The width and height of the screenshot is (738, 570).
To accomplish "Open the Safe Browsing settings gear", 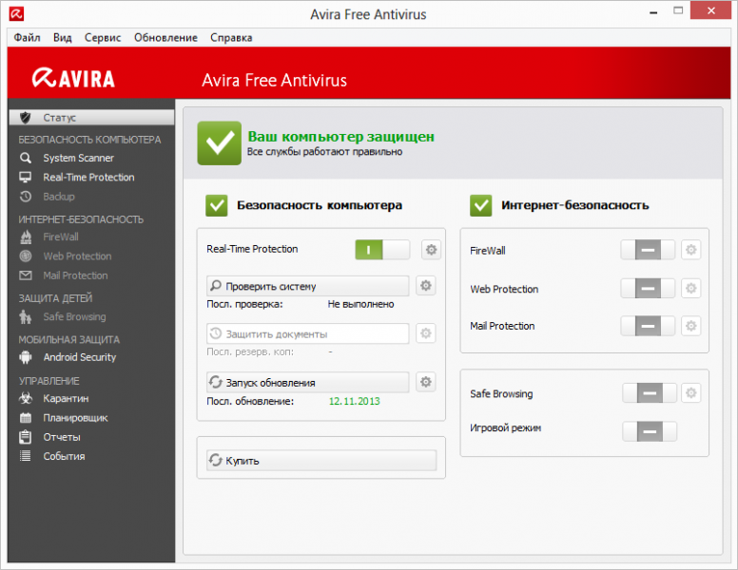I will tap(691, 393).
